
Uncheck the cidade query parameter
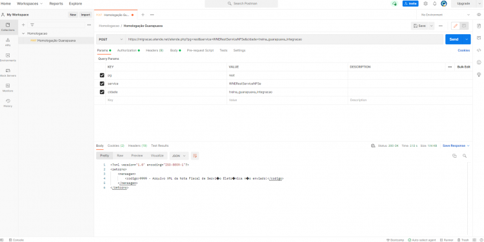pos(102,92)
